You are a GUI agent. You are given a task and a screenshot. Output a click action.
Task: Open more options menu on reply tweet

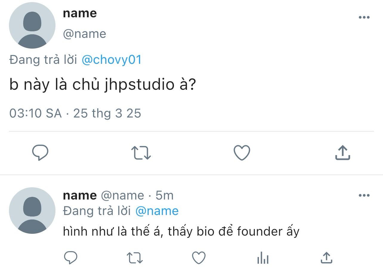364,196
